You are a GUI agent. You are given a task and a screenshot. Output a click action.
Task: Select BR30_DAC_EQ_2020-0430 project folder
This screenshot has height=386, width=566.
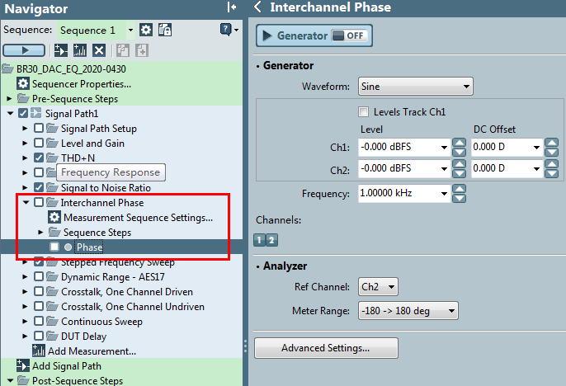[x=71, y=69]
